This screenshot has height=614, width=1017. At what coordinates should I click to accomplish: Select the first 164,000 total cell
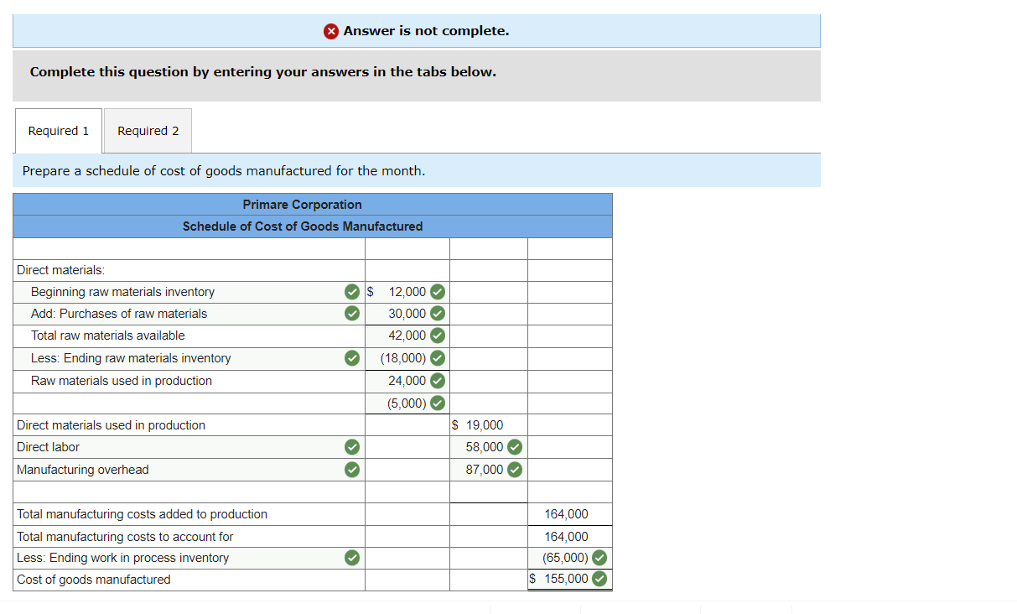(x=569, y=514)
